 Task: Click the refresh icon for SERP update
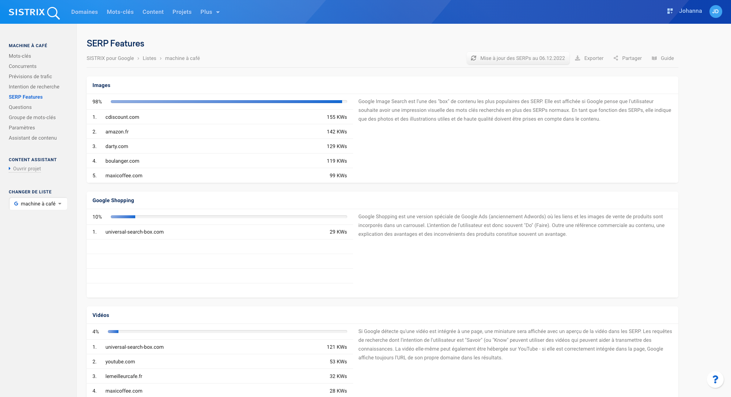coord(473,58)
